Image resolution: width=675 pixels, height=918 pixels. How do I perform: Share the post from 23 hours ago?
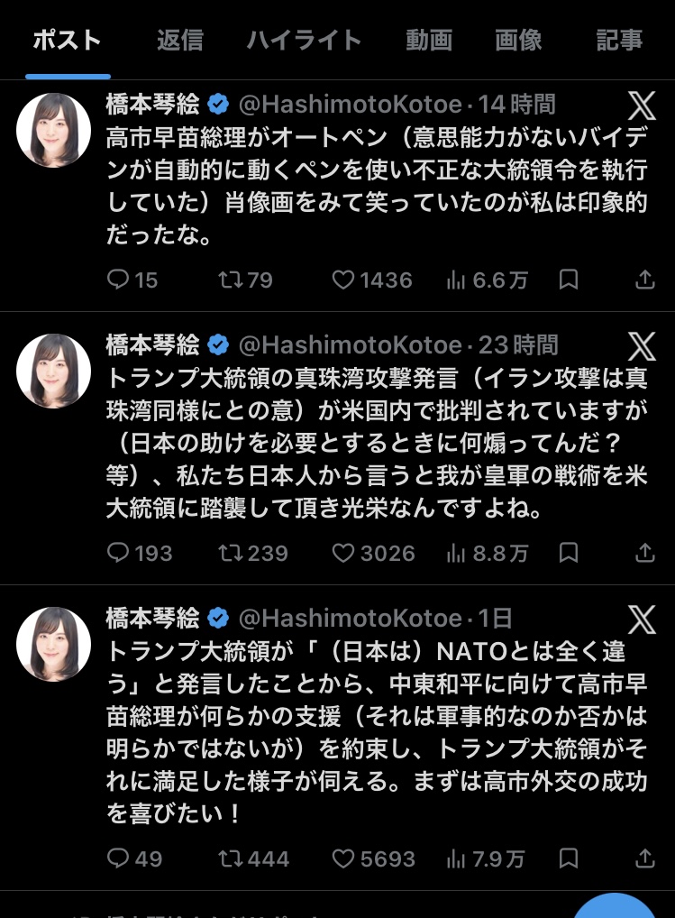tap(644, 553)
